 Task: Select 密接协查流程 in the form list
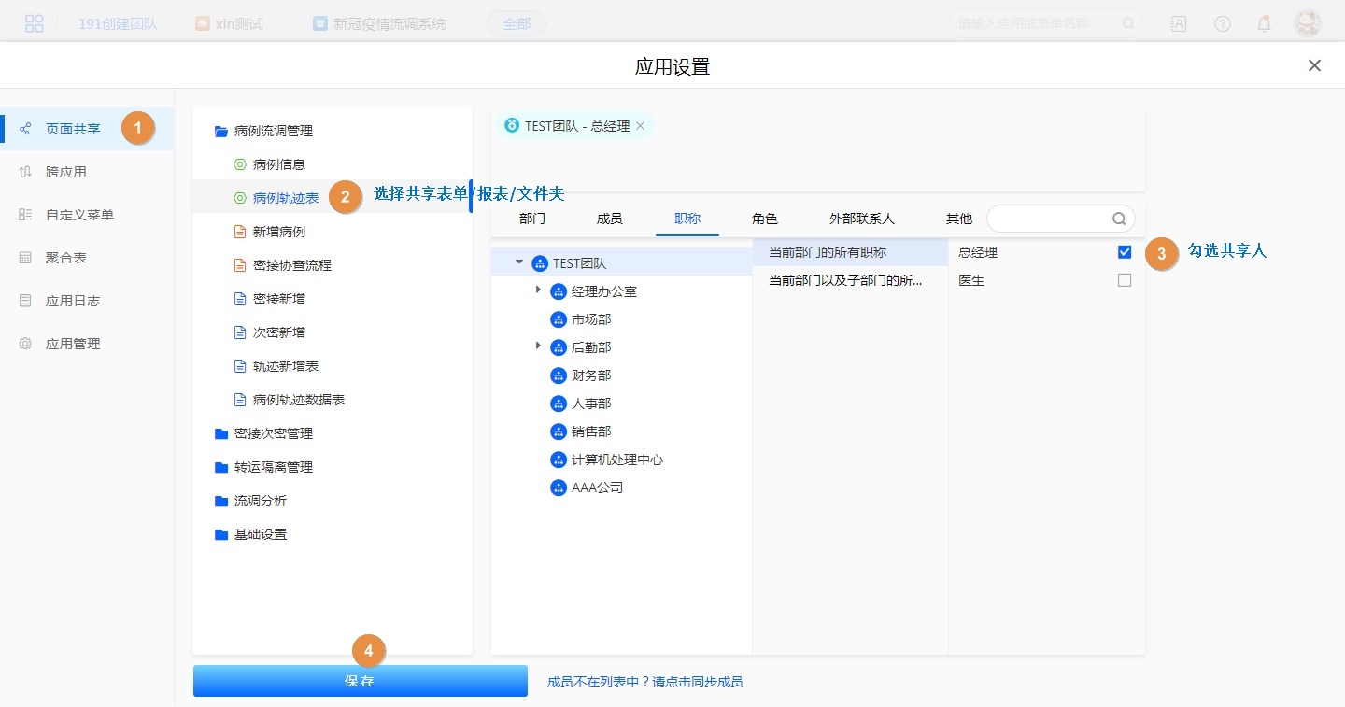[x=291, y=265]
